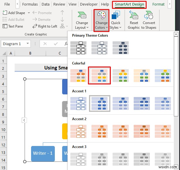180x170 pixels.
Task: Switch to the View tab
Action: coord(72,4)
